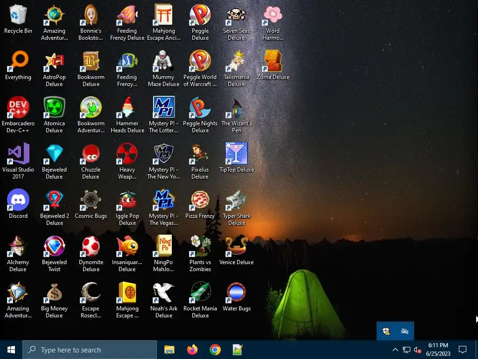Select Mystery PI - The Lottery icon

tap(163, 107)
